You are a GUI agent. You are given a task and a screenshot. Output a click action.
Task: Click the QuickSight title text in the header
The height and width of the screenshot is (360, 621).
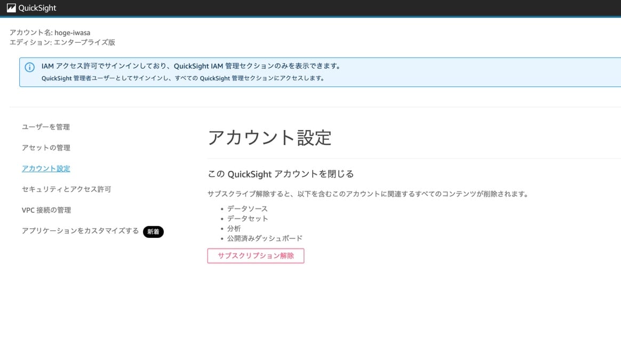point(37,8)
